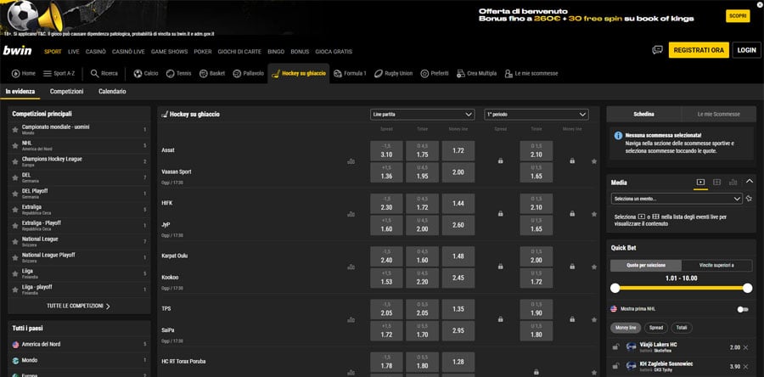Collapse the Media panel chevron
The height and width of the screenshot is (377, 764).
750,181
